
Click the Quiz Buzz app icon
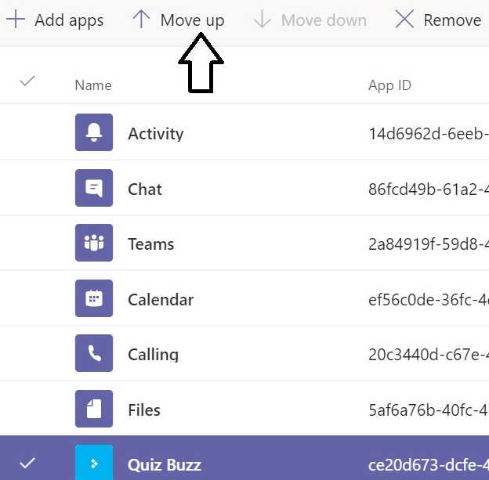(x=94, y=463)
